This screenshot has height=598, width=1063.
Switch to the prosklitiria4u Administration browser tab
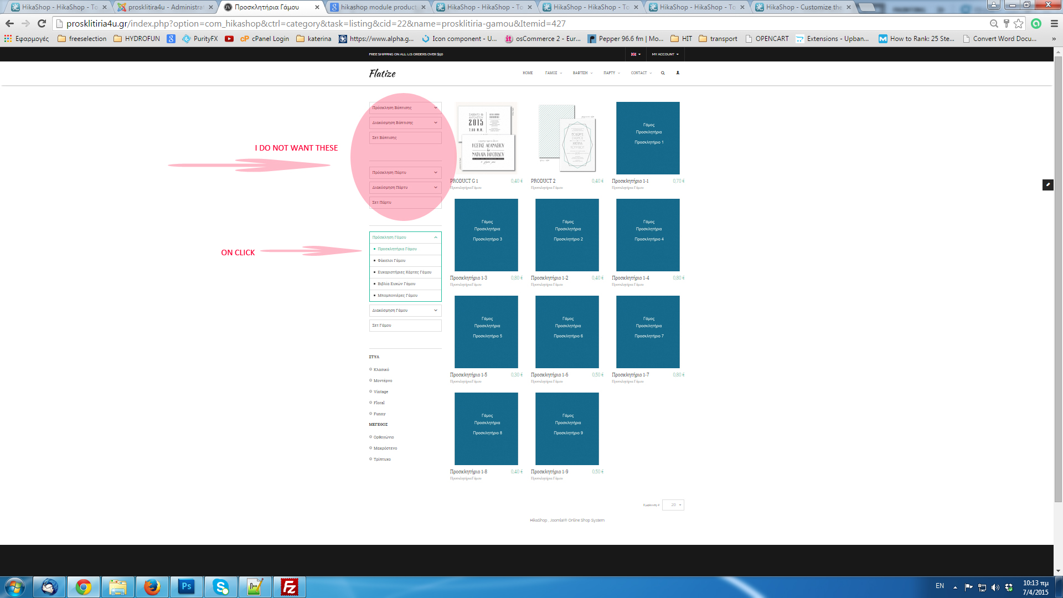pyautogui.click(x=165, y=7)
